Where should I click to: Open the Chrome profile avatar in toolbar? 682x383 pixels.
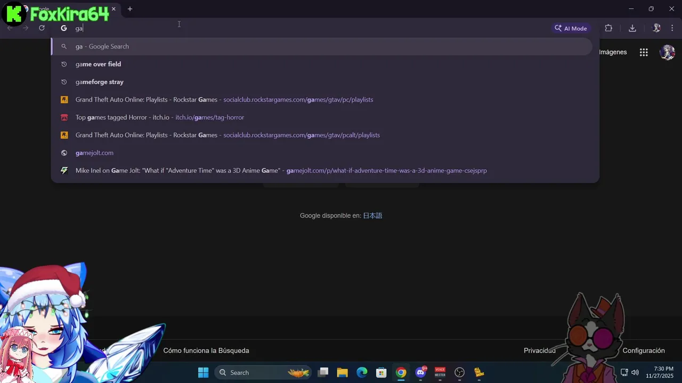point(656,28)
